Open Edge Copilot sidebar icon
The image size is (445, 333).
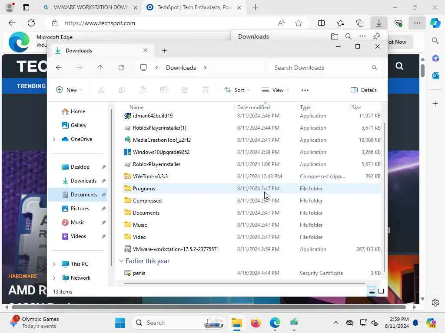[435, 23]
